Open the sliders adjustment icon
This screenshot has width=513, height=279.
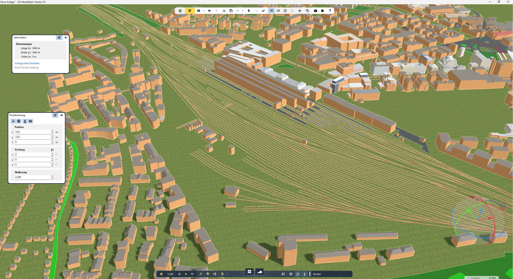point(283,274)
